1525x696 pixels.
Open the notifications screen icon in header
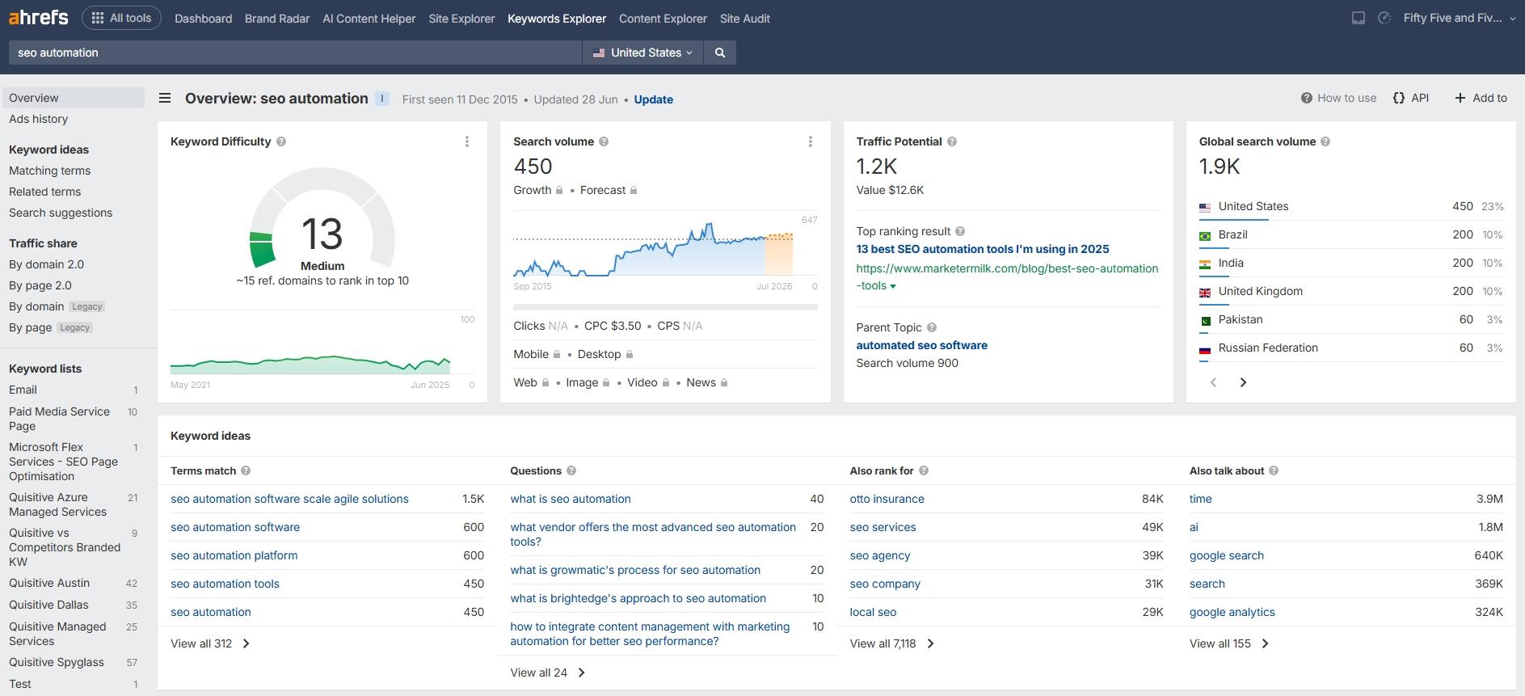1359,18
